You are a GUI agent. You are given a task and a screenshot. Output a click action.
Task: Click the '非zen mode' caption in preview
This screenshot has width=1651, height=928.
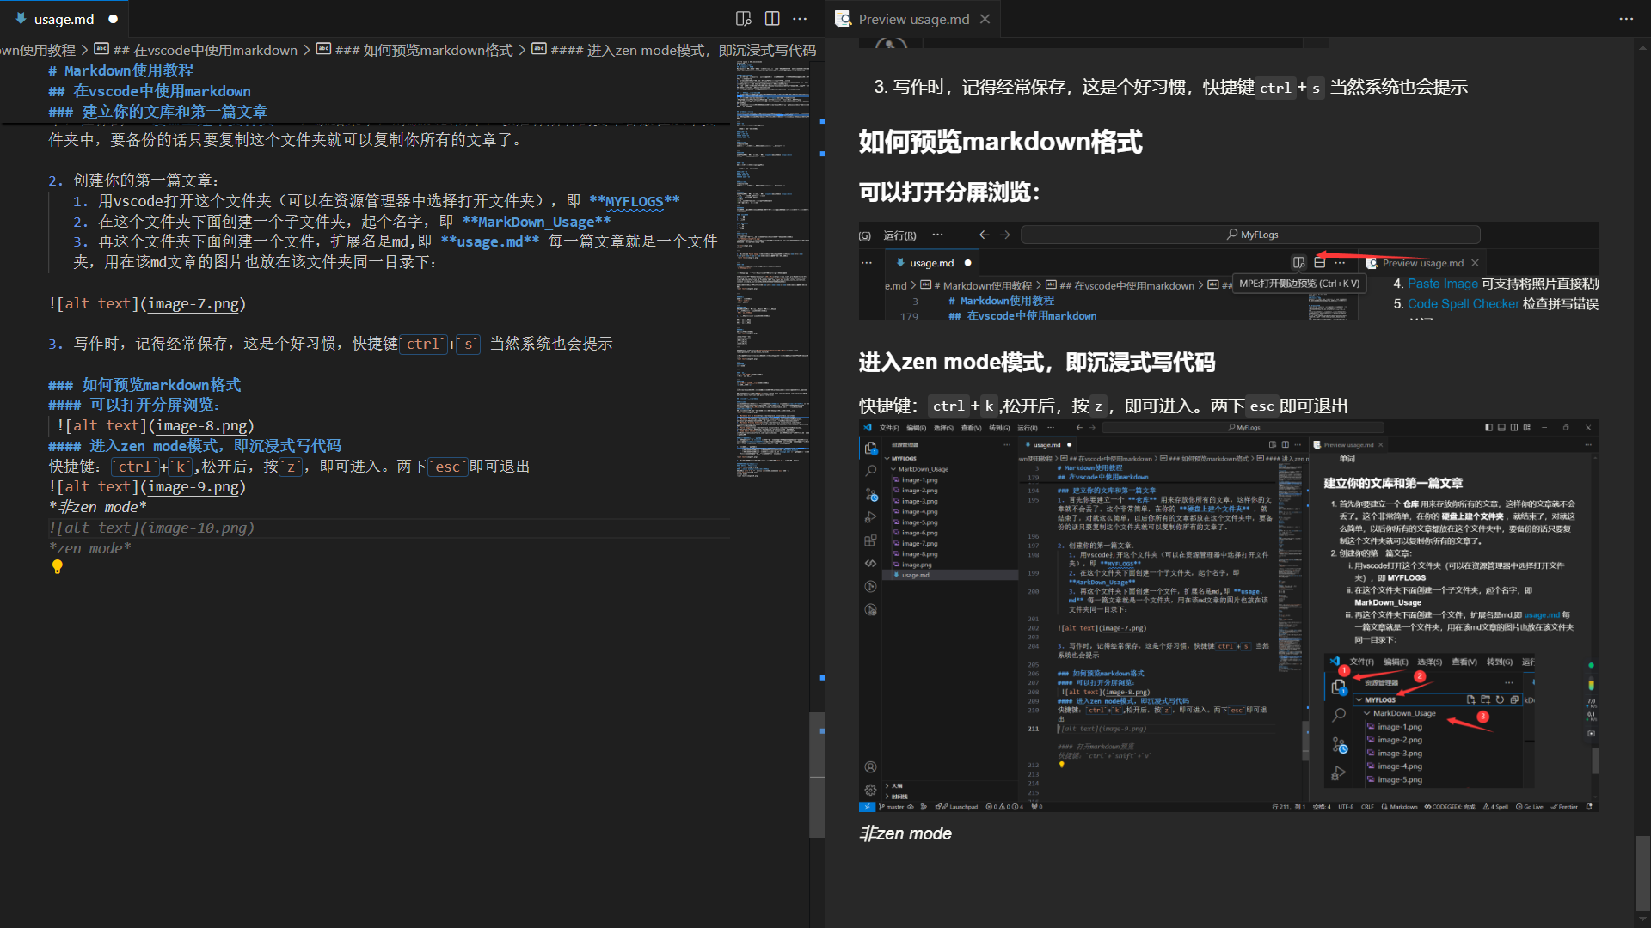pos(905,833)
